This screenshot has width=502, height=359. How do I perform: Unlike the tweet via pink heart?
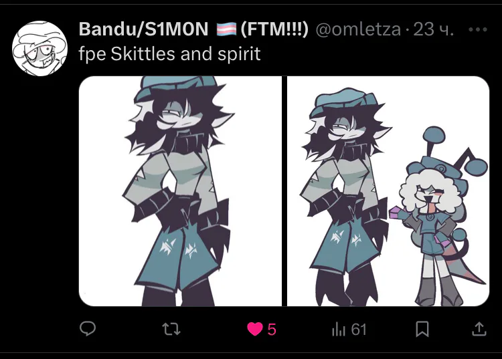pyautogui.click(x=255, y=329)
